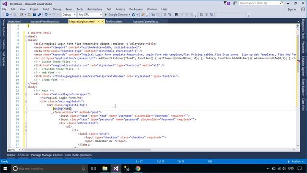Open the Analyze menu
Image resolution: width=307 pixels, height=173 pixels.
tap(120, 9)
